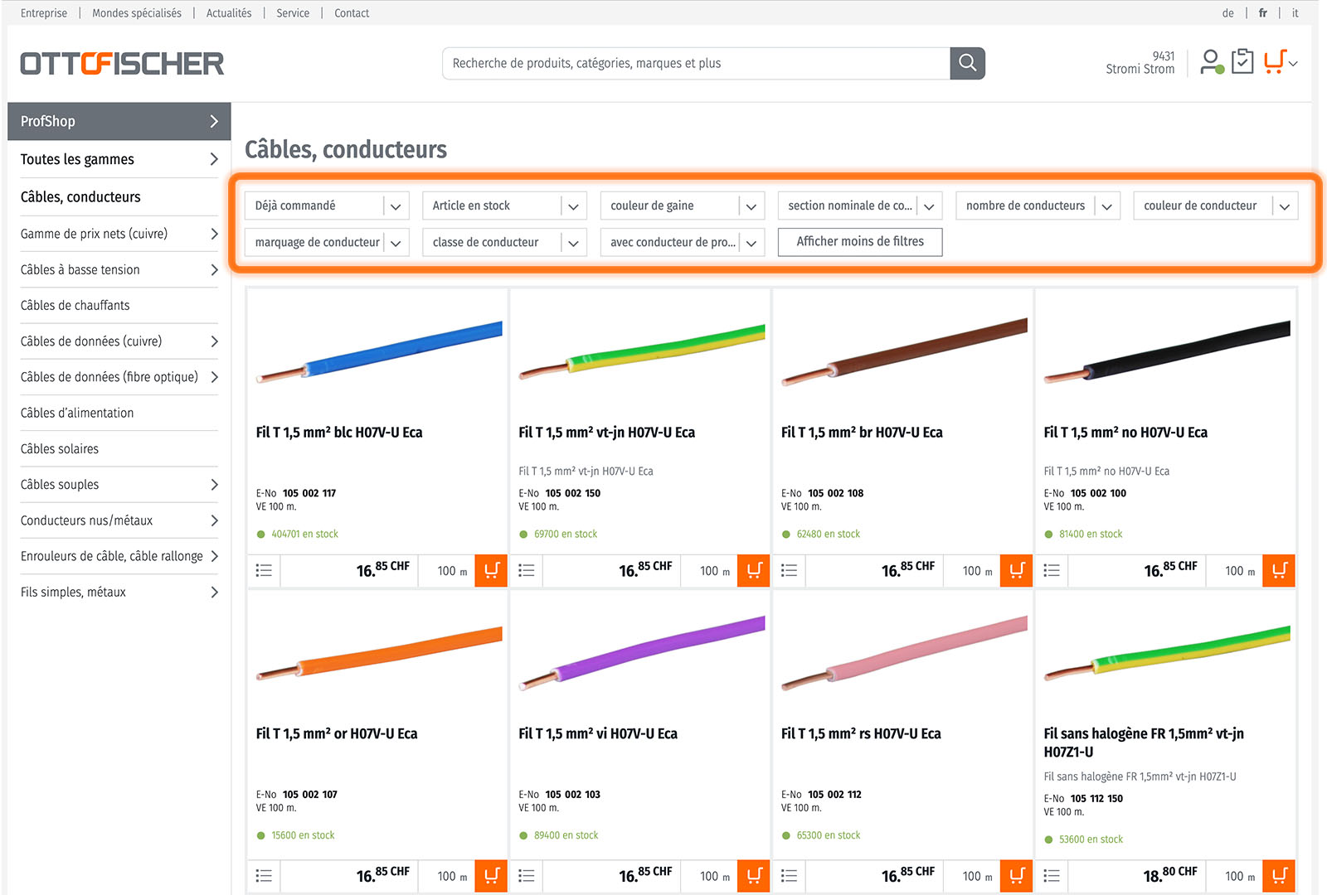
Task: Open list icon for no H07V-U wire
Action: tap(1052, 571)
